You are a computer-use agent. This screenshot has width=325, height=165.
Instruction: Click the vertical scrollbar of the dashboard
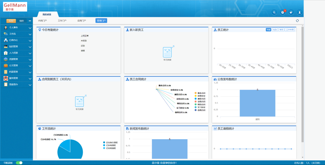[302, 83]
